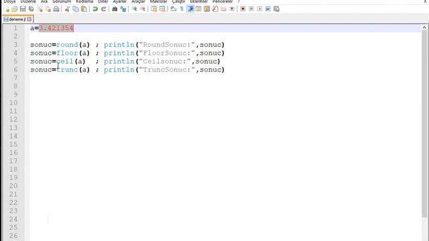Click the vertical scrollbar thumb
The image size is (429, 241).
(x=424, y=125)
